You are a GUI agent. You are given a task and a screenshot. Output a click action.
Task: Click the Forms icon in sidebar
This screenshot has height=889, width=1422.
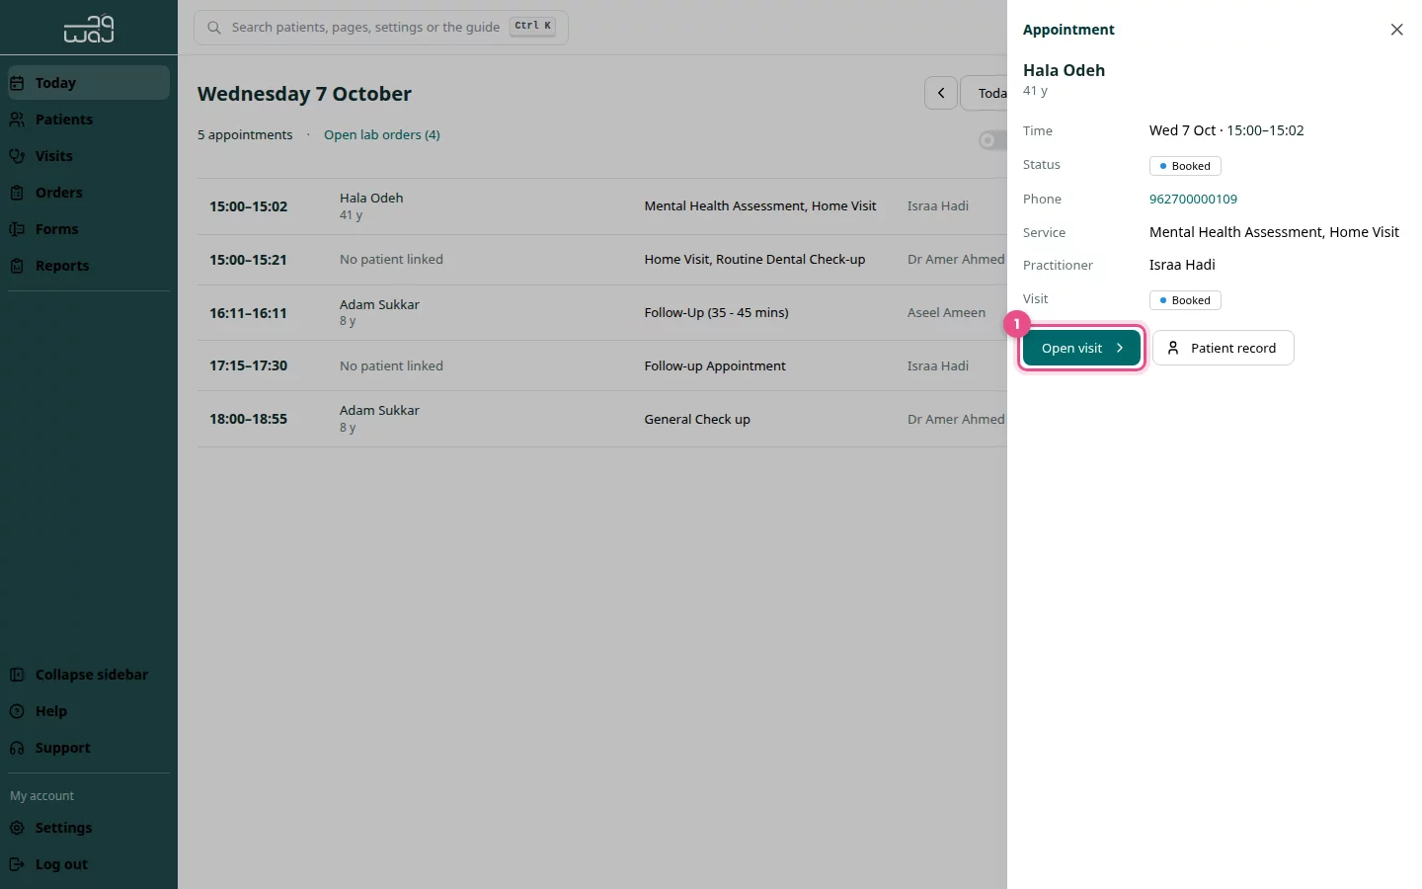17,229
